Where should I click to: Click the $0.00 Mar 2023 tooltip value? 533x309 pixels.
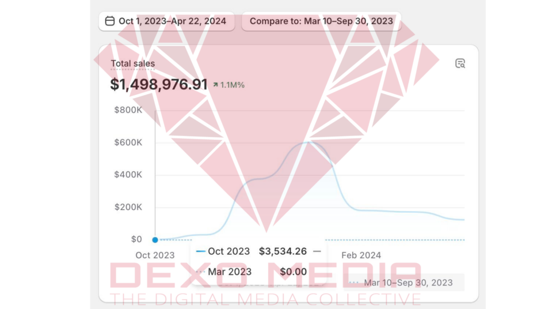point(293,272)
